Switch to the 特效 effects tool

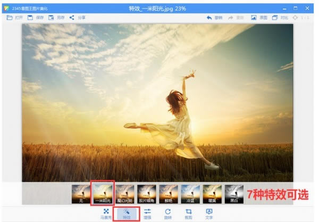point(127,214)
